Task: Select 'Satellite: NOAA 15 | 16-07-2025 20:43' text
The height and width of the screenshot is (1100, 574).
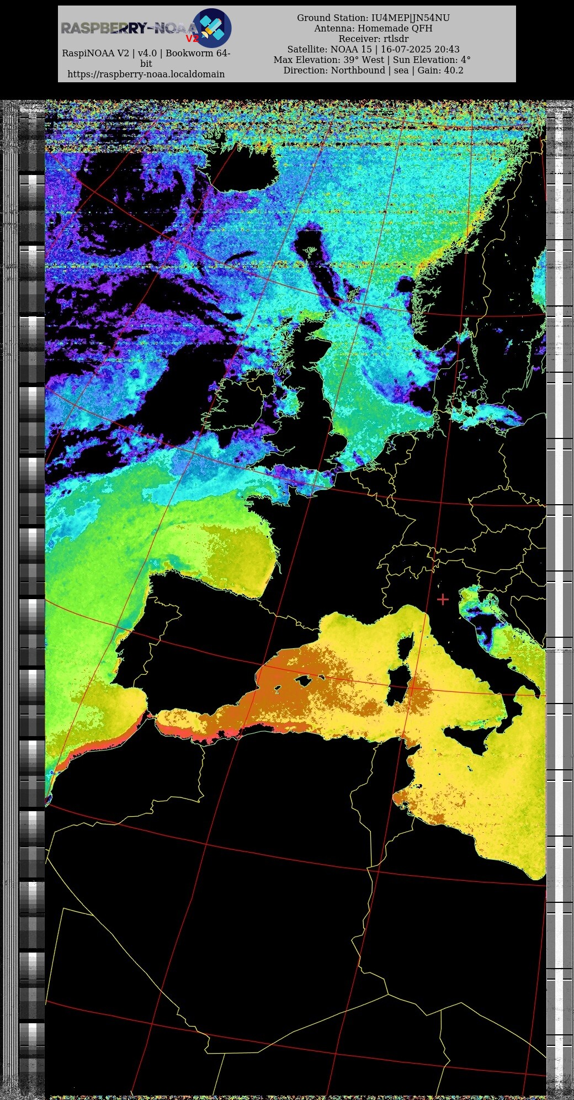Action: coord(373,49)
